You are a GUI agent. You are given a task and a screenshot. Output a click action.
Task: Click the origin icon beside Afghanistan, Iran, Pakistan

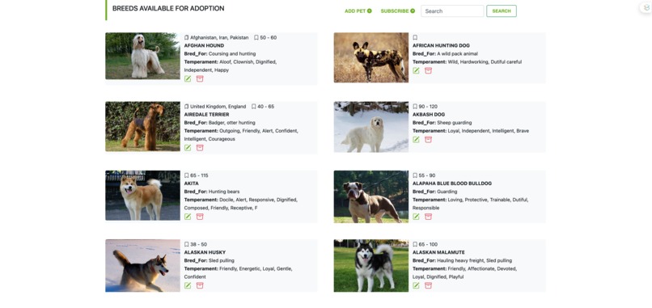[187, 37]
